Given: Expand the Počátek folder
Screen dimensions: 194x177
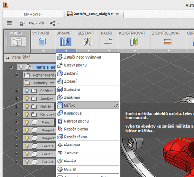Looking at the screenshot, I should tap(17, 91).
